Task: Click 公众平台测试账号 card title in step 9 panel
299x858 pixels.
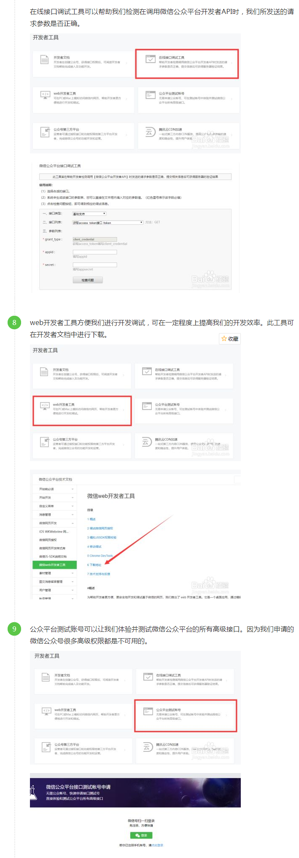Action: [x=168, y=710]
